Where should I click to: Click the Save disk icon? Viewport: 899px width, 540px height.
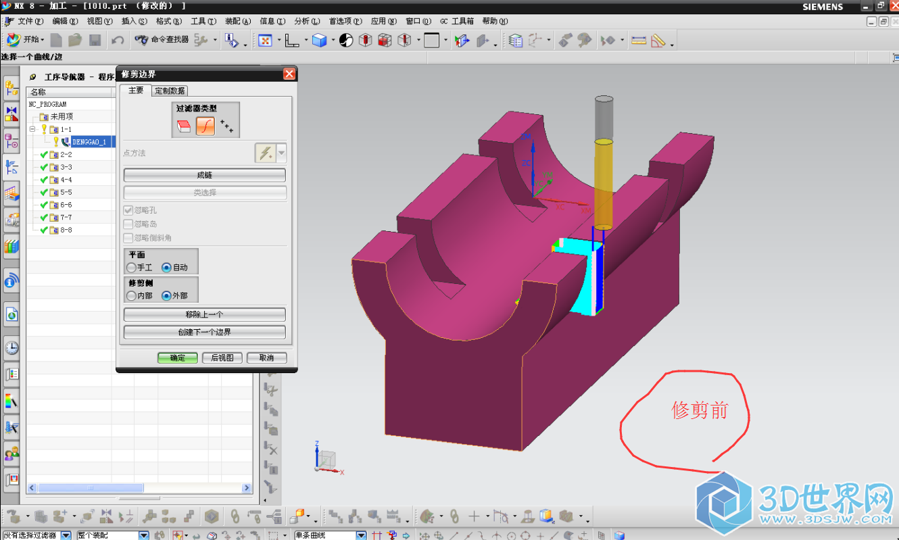point(95,41)
